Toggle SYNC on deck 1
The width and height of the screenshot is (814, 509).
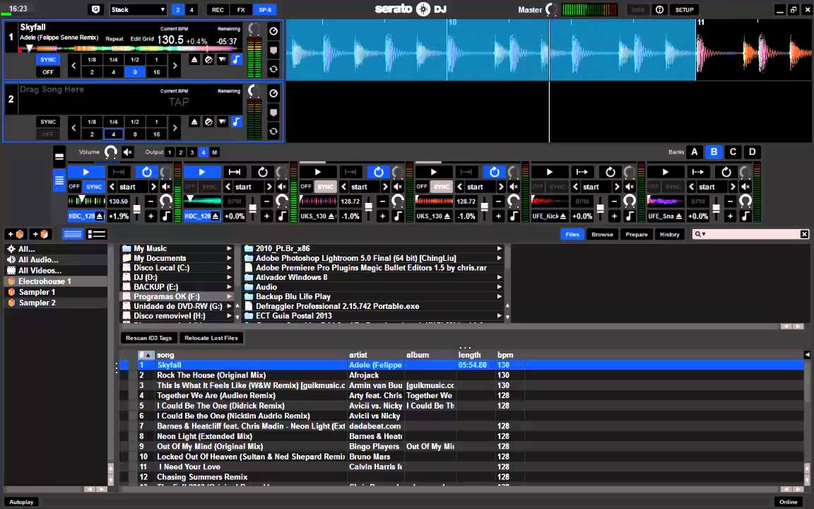click(x=48, y=59)
